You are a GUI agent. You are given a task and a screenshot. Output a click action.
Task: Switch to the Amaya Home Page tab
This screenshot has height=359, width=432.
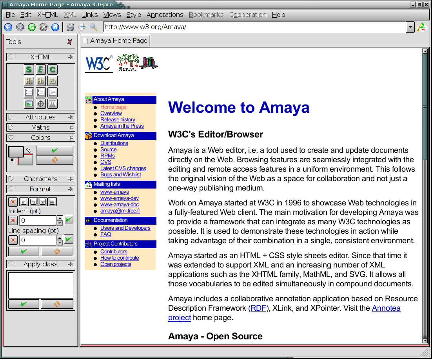click(x=115, y=40)
